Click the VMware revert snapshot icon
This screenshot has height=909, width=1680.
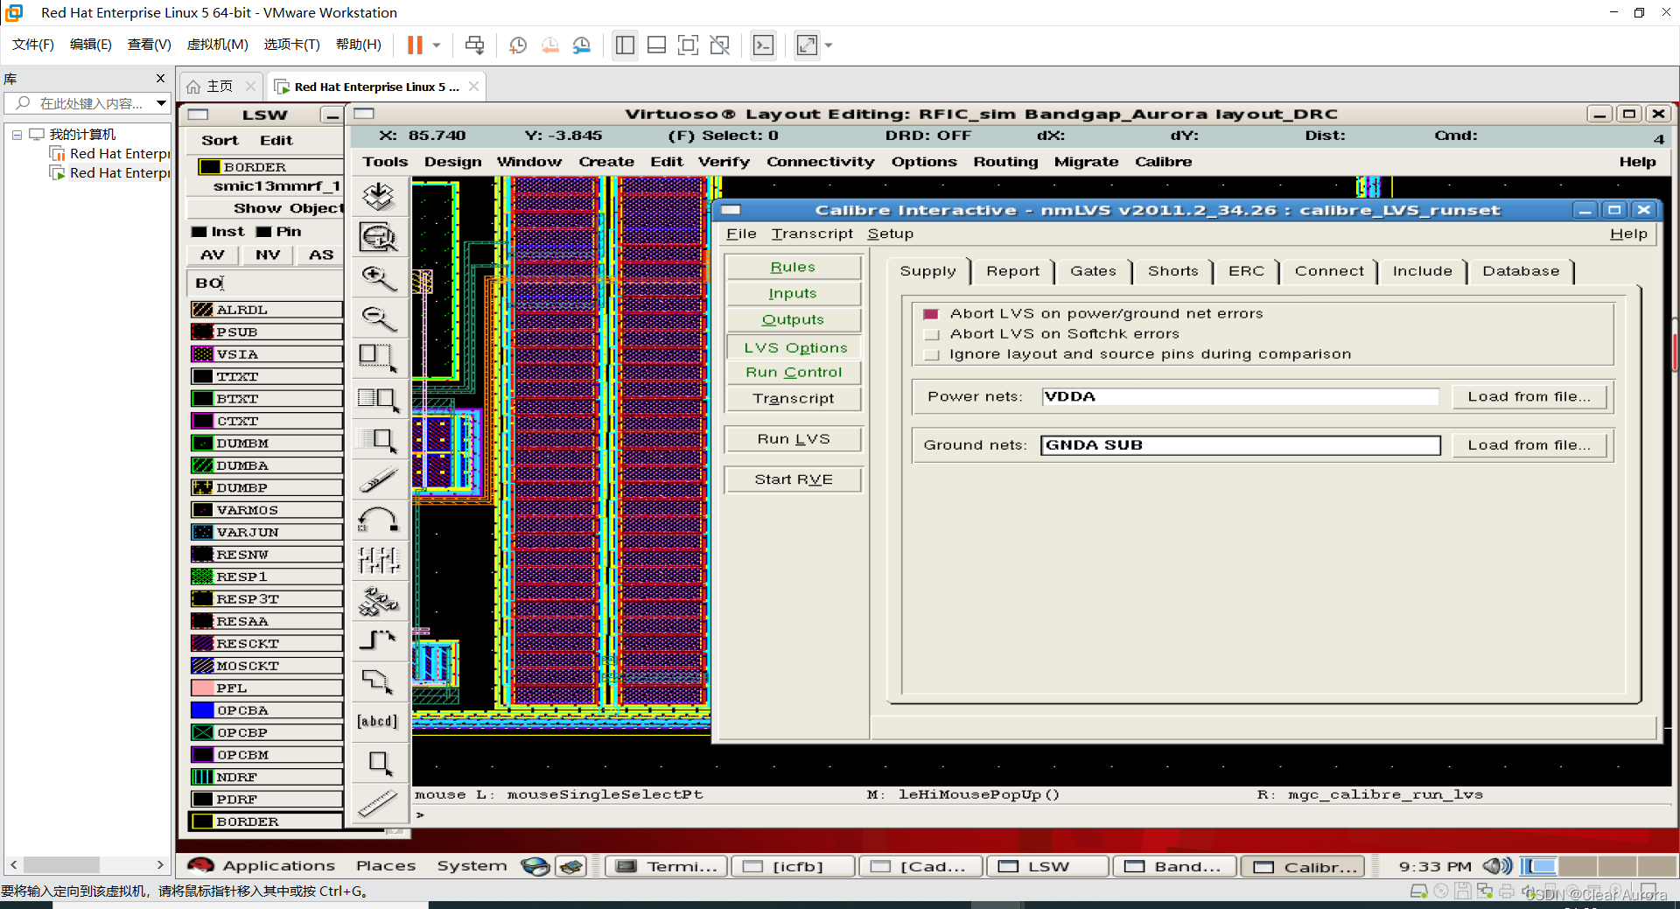[549, 45]
